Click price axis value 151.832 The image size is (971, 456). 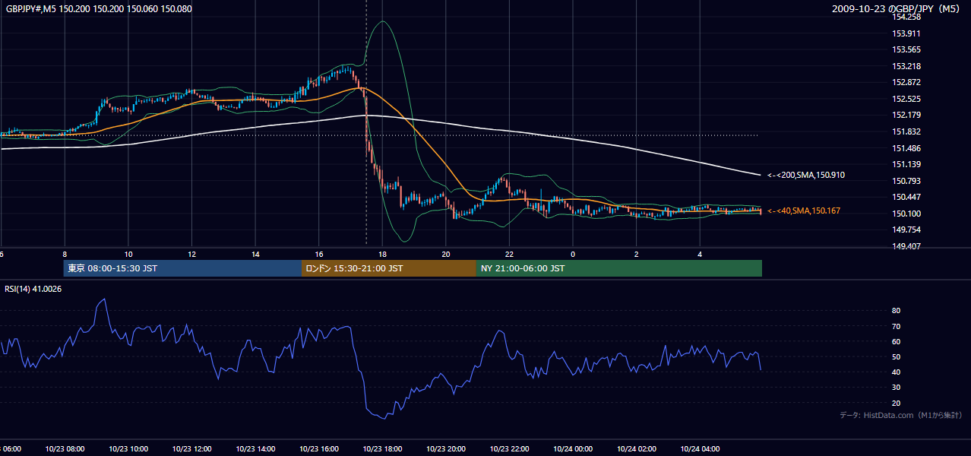907,131
